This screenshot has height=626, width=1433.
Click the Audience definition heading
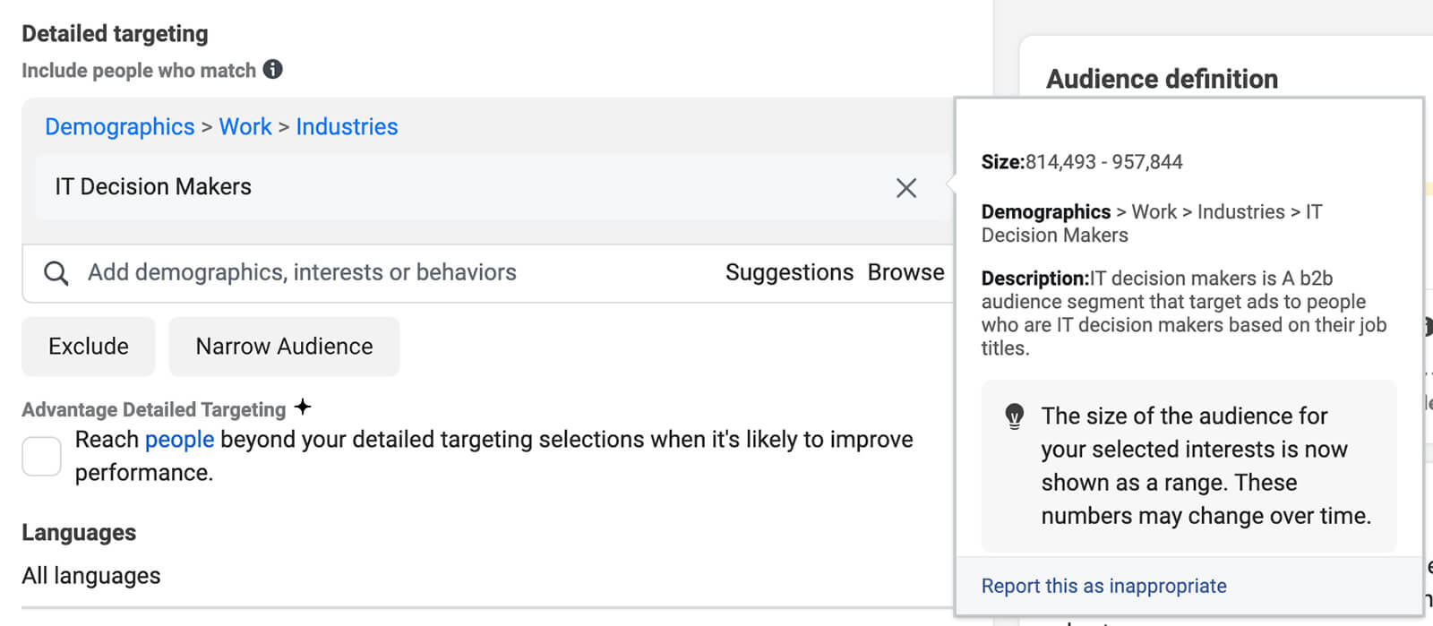1162,79
